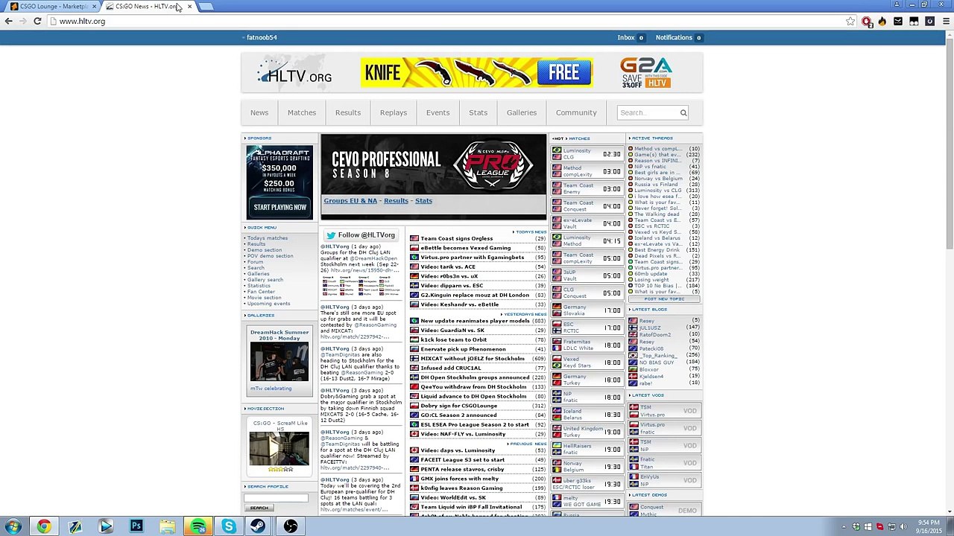Click the Groups EU & NA link

(x=350, y=201)
